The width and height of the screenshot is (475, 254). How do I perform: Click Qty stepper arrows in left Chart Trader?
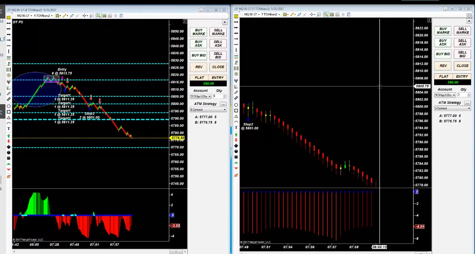(x=225, y=96)
